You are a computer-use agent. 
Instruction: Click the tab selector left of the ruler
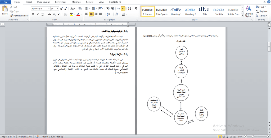click(x=3, y=25)
